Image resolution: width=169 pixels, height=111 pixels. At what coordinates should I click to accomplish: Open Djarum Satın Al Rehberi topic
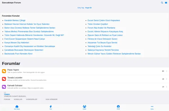tap(105, 35)
